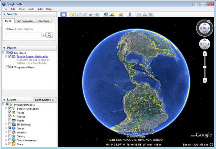Open the historical imagery clock icon
Viewport: 216px width, 149px height.
[106, 15]
